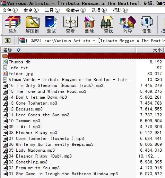Click mp3 icon for 16 I'm Only Sleeping
Viewport: 165px width, 178px height.
(5, 86)
